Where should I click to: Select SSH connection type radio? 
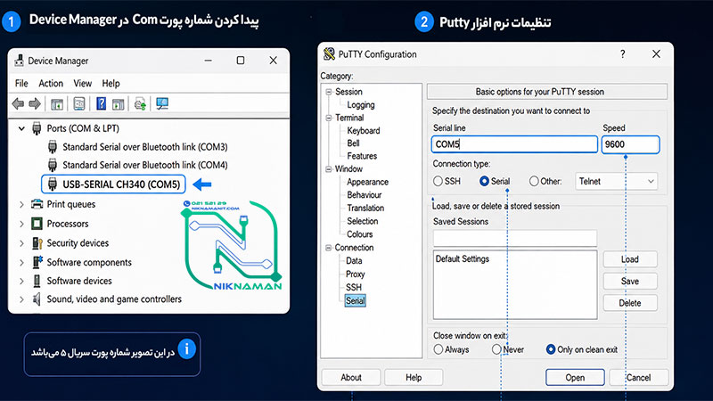pos(438,182)
